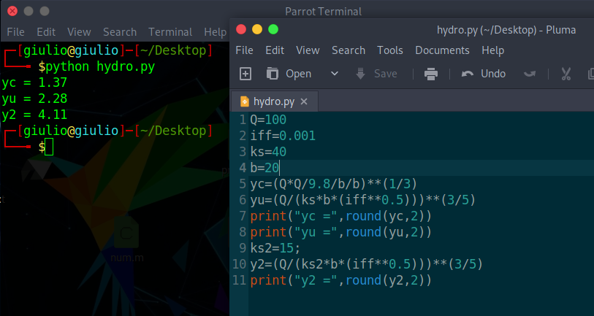
Task: Click the line starting 'yu=(Q/(ks*b'
Action: [x=362, y=200]
